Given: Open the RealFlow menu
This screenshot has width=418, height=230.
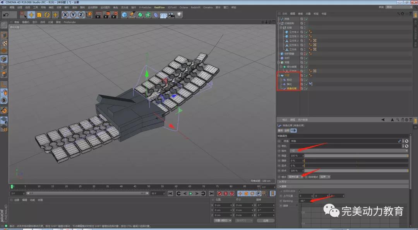Looking at the screenshot, I should (x=159, y=7).
